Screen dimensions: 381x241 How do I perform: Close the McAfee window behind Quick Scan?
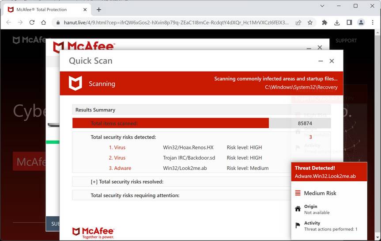tap(320, 47)
